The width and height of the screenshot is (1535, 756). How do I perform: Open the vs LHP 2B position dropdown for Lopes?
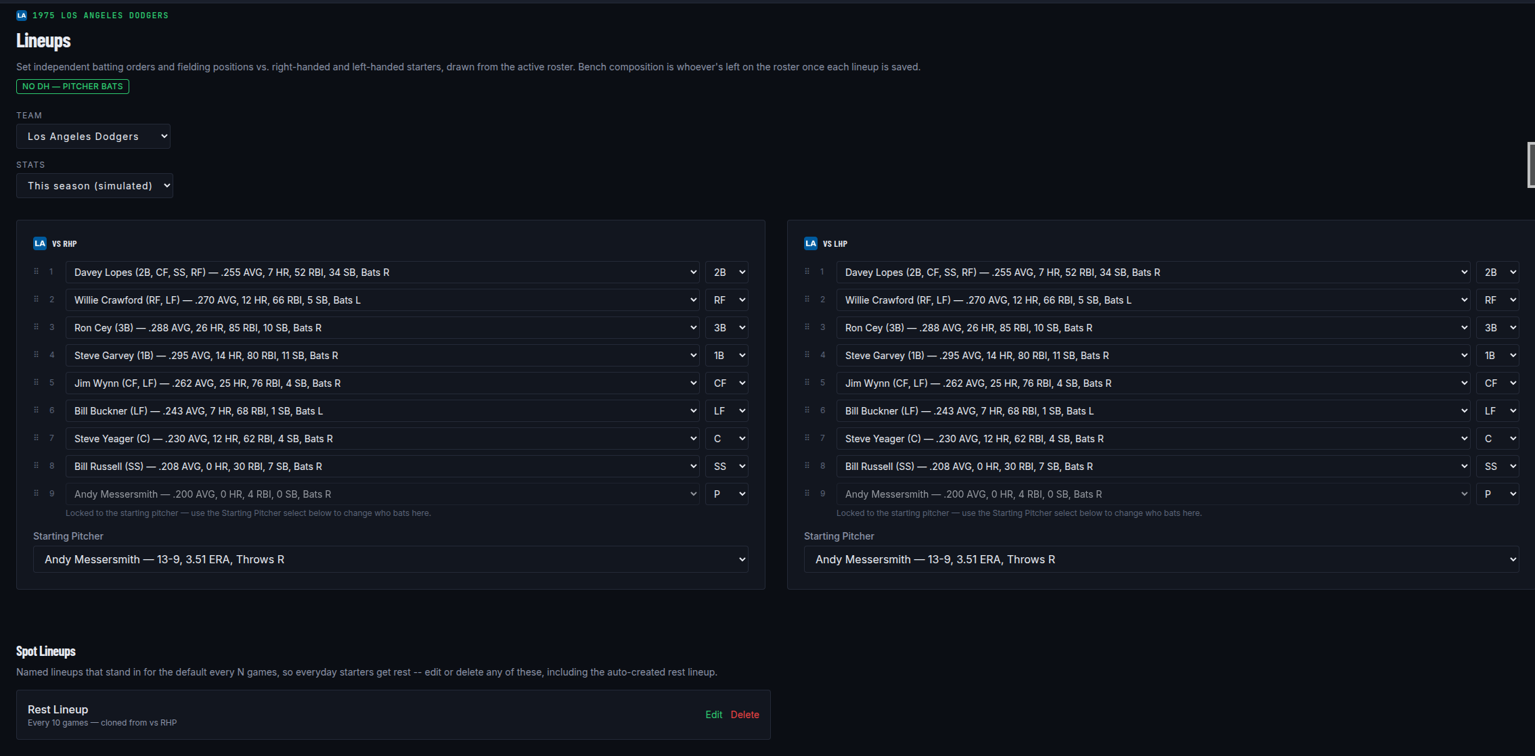pyautogui.click(x=1498, y=273)
